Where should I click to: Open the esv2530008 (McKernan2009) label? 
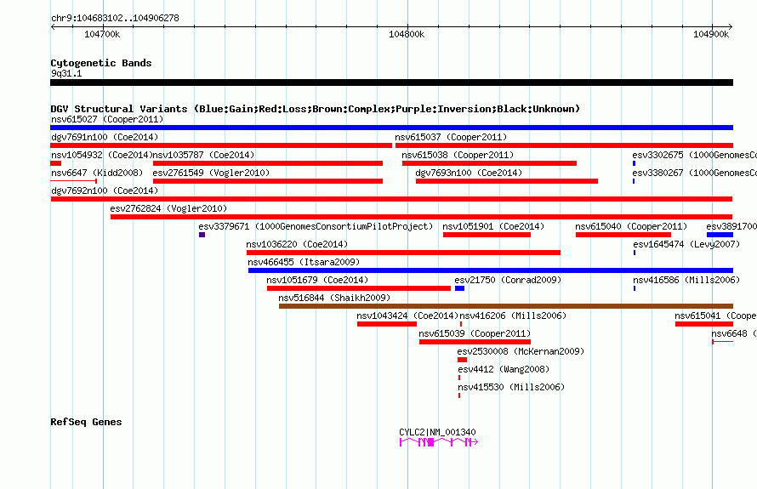click(521, 351)
